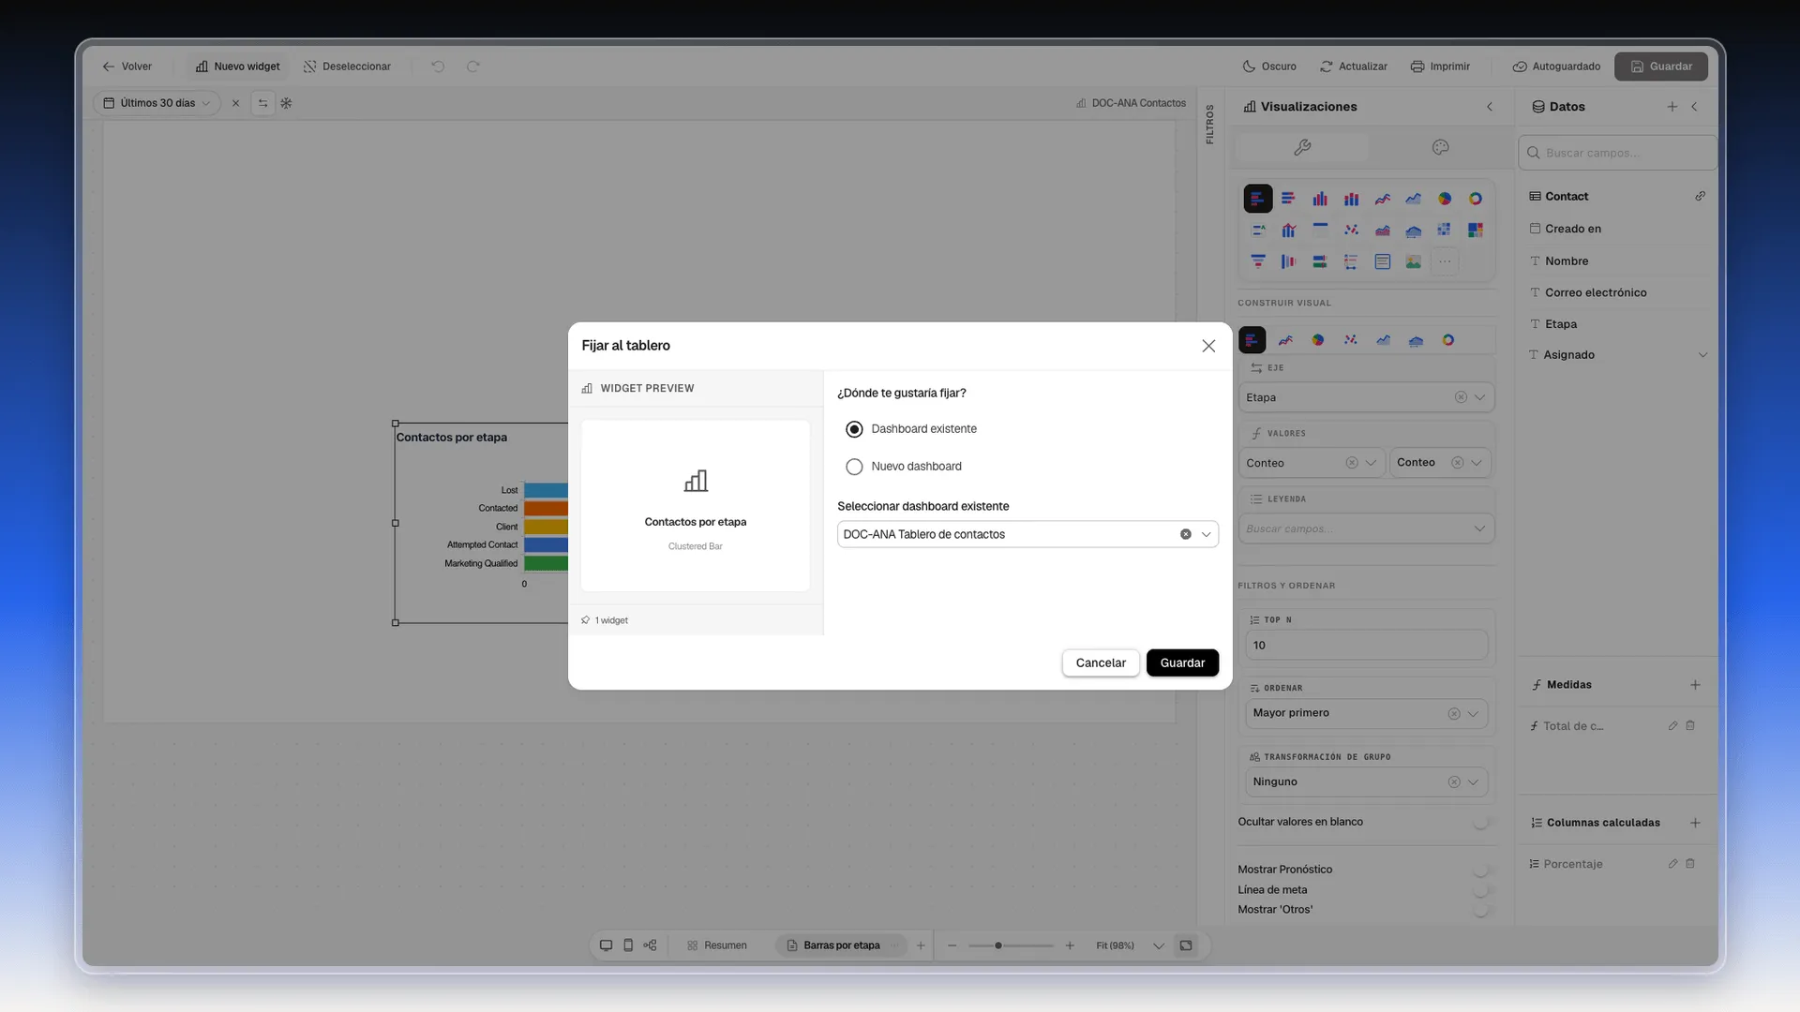Toggle Mostrar Pronóstico switch
This screenshot has height=1012, width=1800.
point(1481,870)
